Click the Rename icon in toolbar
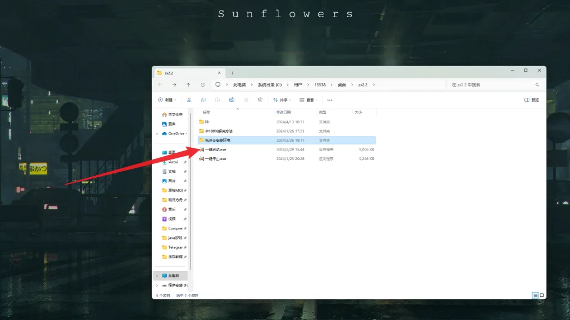570x320 pixels. [x=232, y=100]
